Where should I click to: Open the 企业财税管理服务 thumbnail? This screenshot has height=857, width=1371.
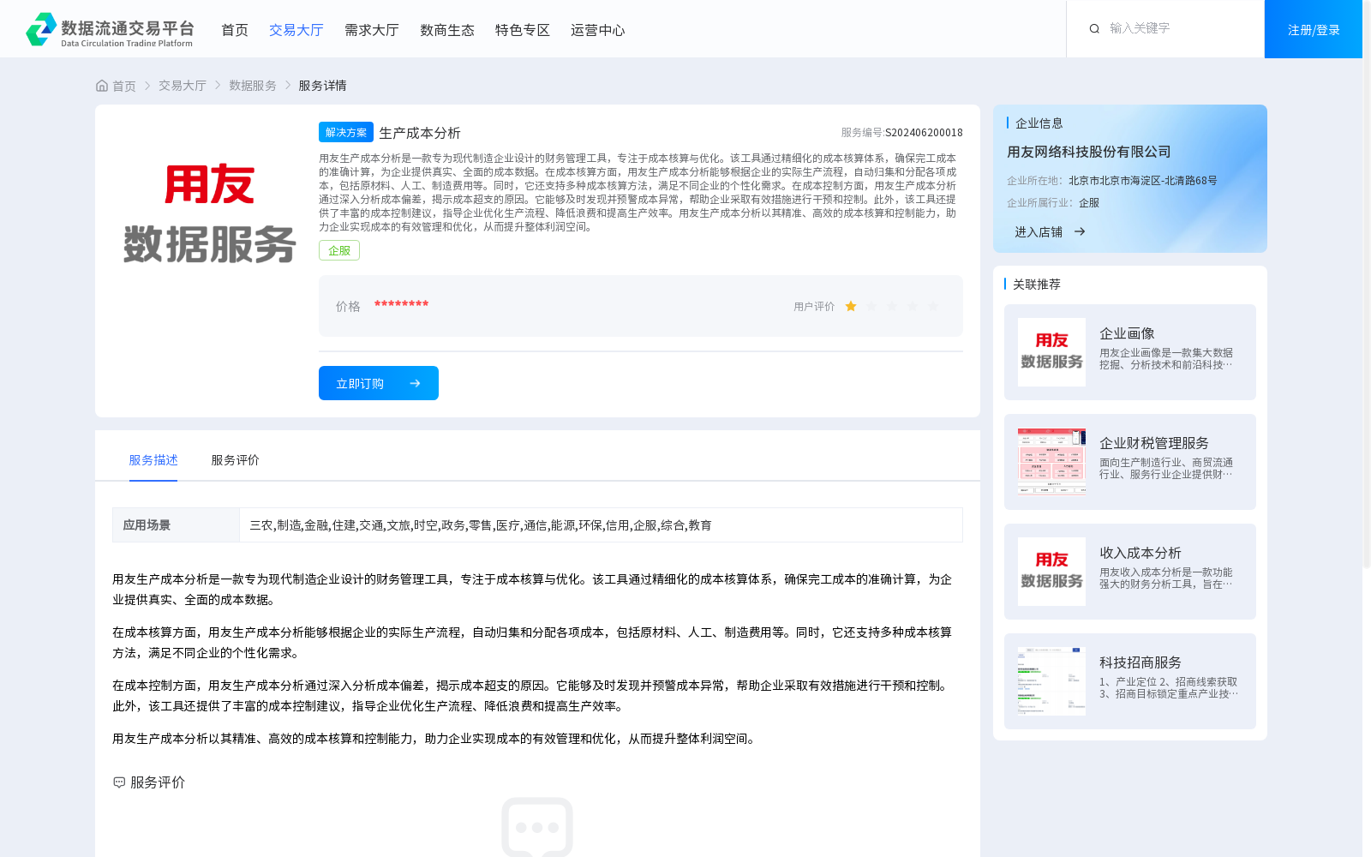click(x=1051, y=462)
